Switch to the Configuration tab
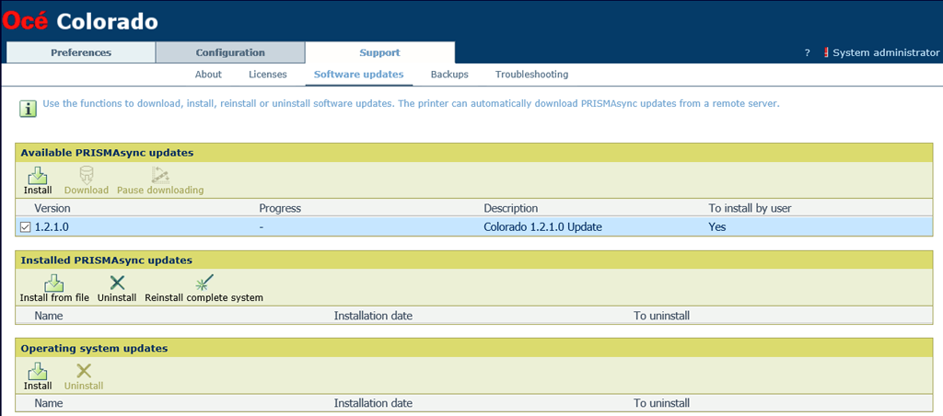 click(230, 52)
